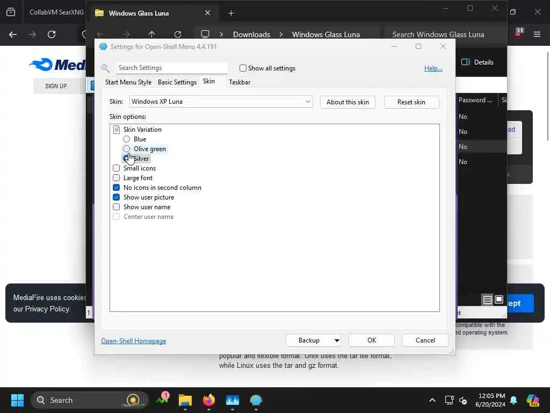Click the Password column header in Explorer
This screenshot has height=413, width=550.
pyautogui.click(x=475, y=100)
